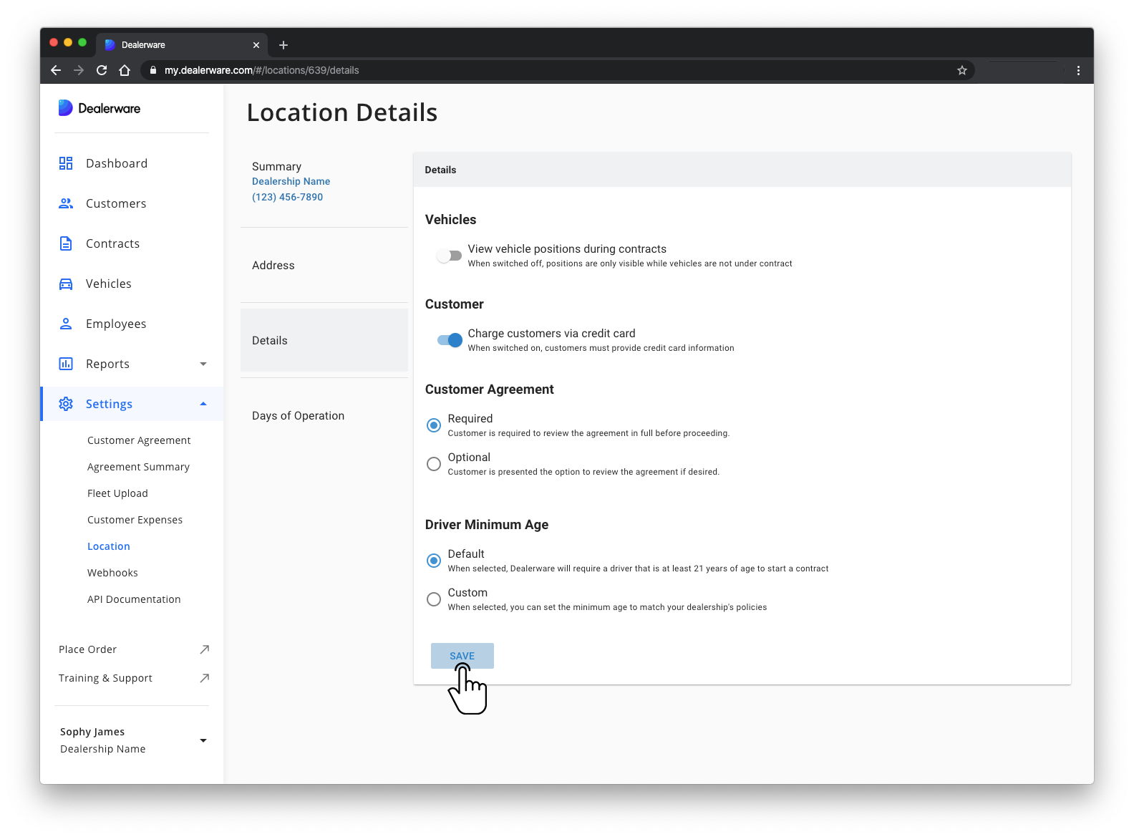Click the Vehicles car icon
This screenshot has width=1134, height=837.
(x=66, y=284)
